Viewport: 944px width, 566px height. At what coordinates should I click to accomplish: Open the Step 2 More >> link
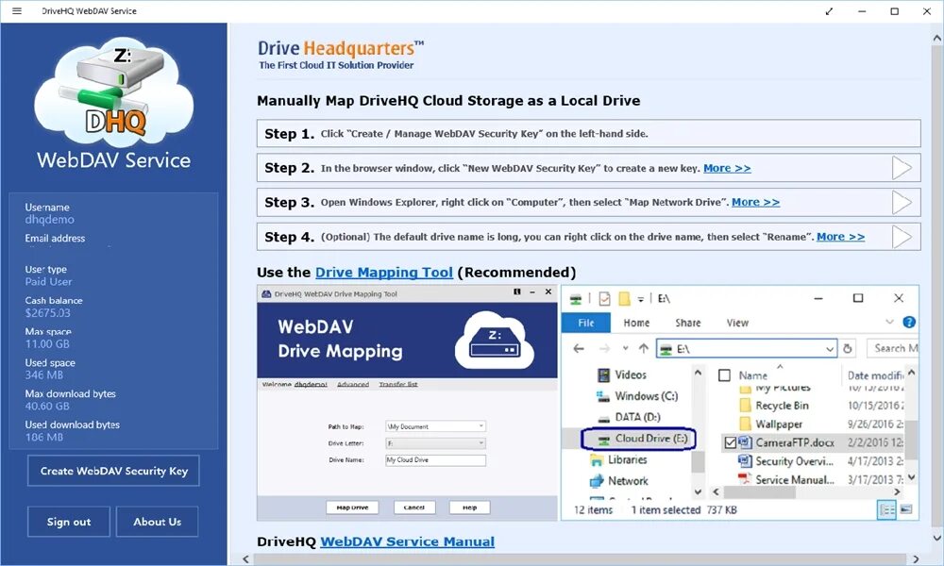[x=727, y=169]
